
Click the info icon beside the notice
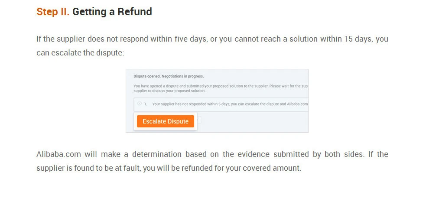(139, 104)
